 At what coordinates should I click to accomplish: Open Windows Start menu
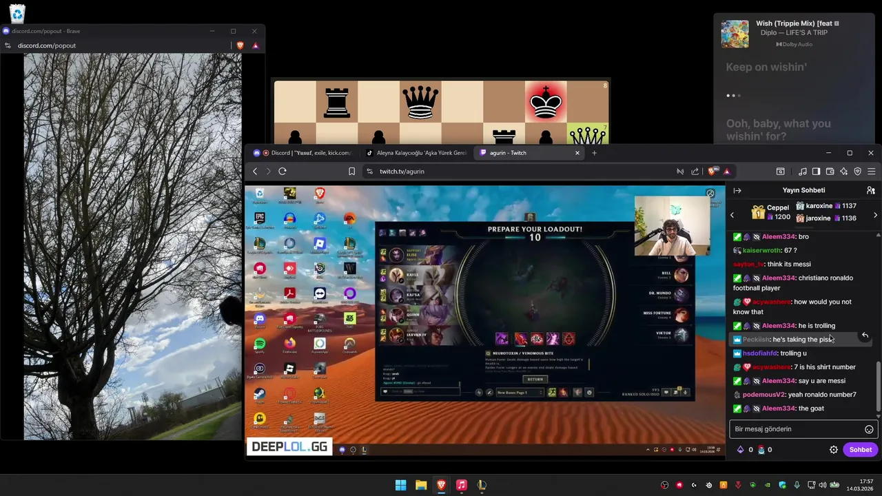click(400, 485)
